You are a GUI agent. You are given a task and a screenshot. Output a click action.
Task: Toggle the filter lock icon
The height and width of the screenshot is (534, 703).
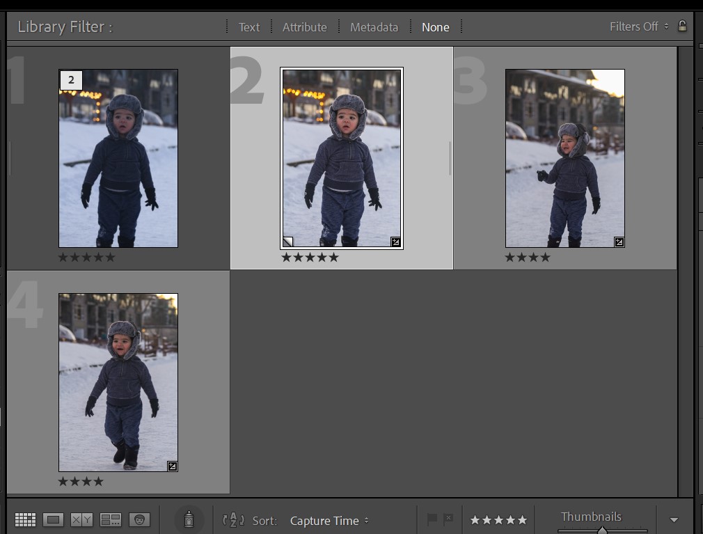(x=682, y=26)
